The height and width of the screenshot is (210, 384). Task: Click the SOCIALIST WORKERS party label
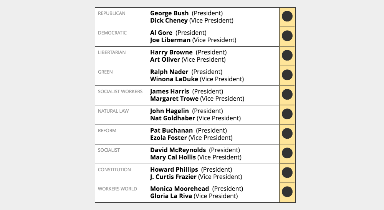click(120, 92)
